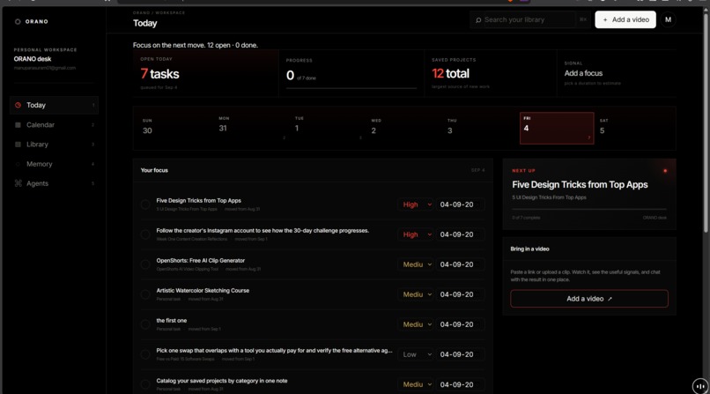Tick the Artistic Watercolor Sketching Course task
This screenshot has width=710, height=394.
pyautogui.click(x=145, y=294)
